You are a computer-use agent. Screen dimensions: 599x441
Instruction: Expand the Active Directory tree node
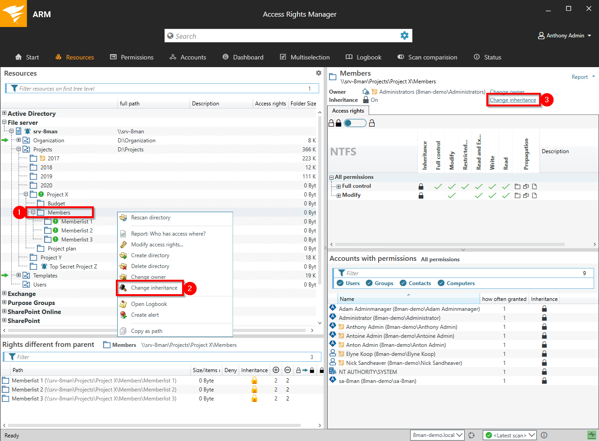point(4,114)
